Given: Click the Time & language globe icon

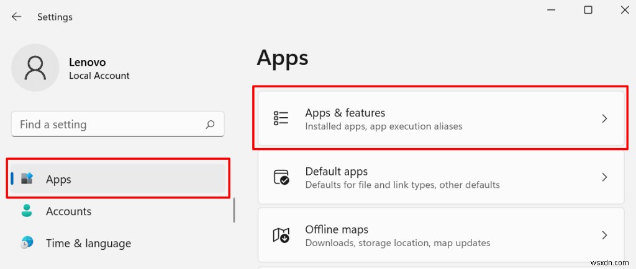Looking at the screenshot, I should (27, 243).
